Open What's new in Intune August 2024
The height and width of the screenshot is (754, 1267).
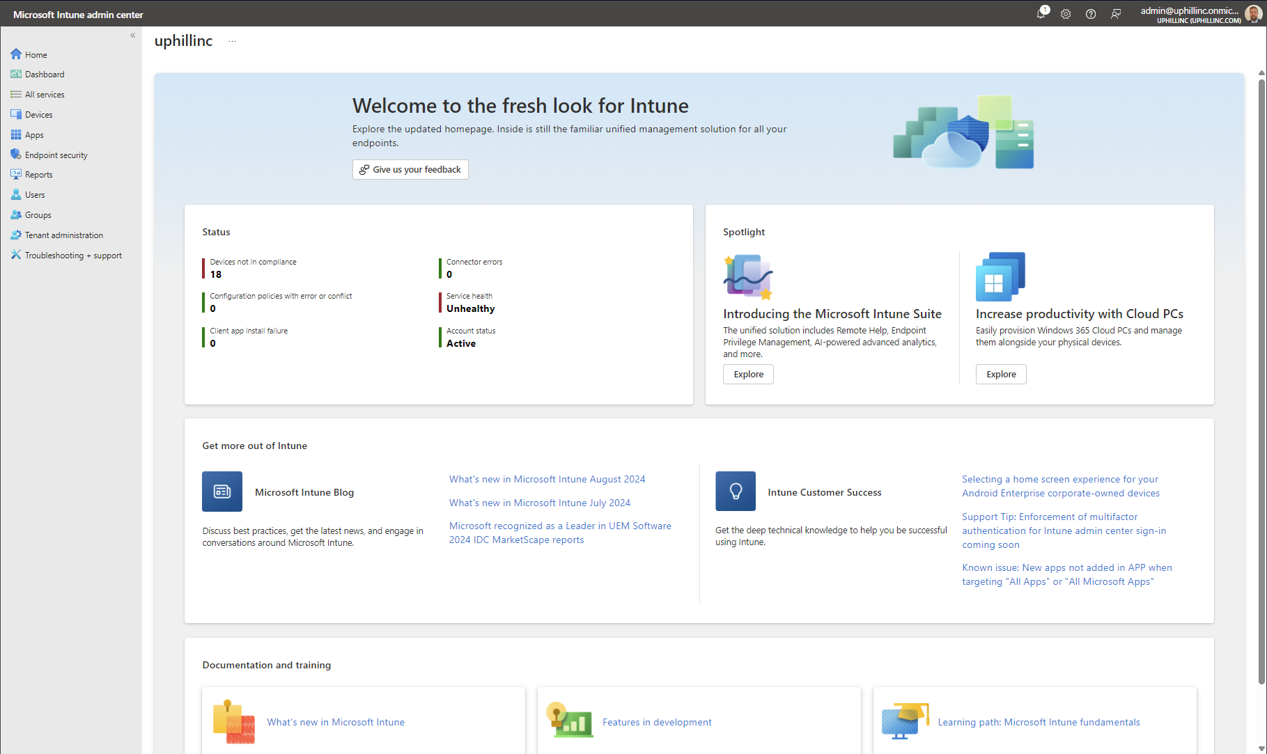click(x=547, y=480)
